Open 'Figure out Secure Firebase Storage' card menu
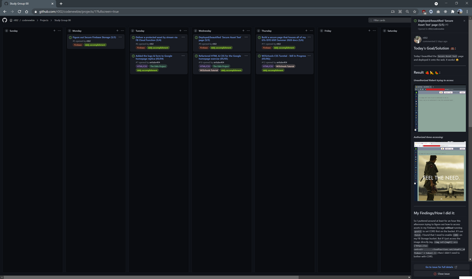The image size is (472, 279). click(x=120, y=37)
